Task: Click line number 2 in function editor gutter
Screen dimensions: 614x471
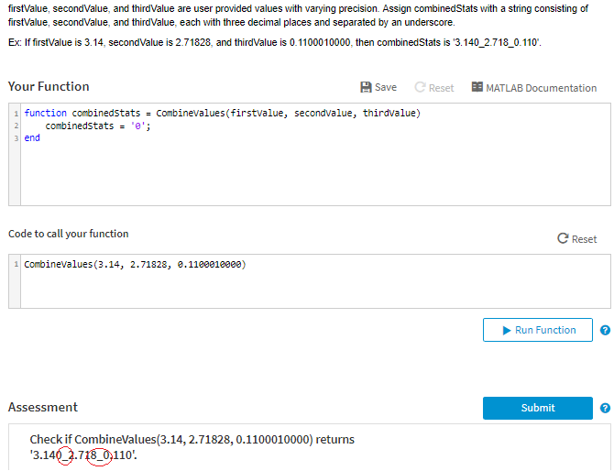Action: (x=16, y=126)
